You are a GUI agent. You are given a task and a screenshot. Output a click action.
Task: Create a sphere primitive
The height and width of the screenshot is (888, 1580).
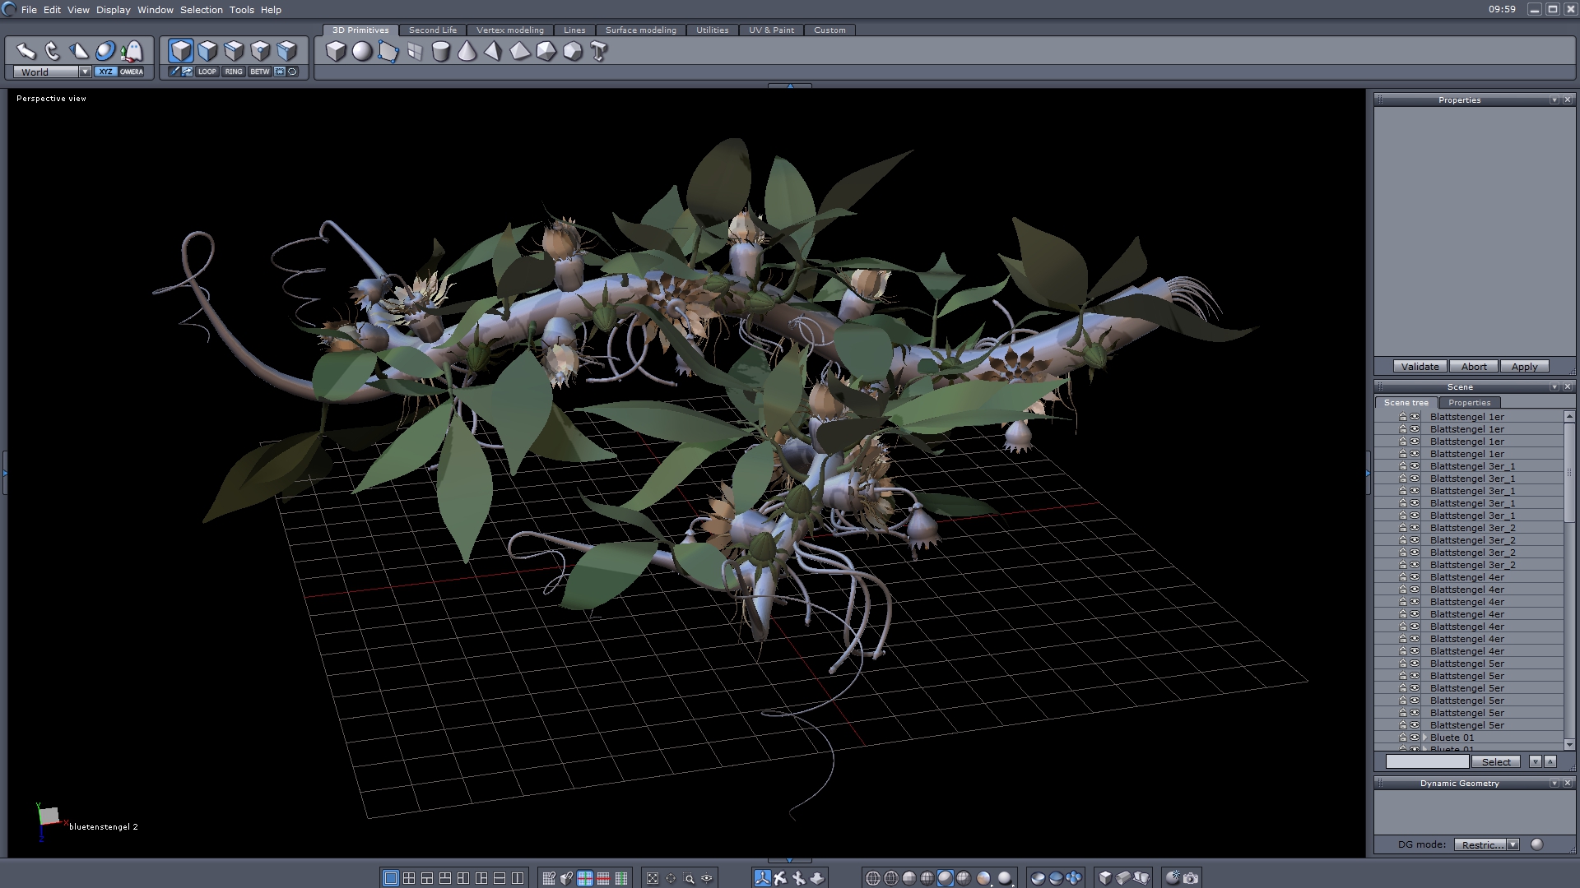(362, 52)
